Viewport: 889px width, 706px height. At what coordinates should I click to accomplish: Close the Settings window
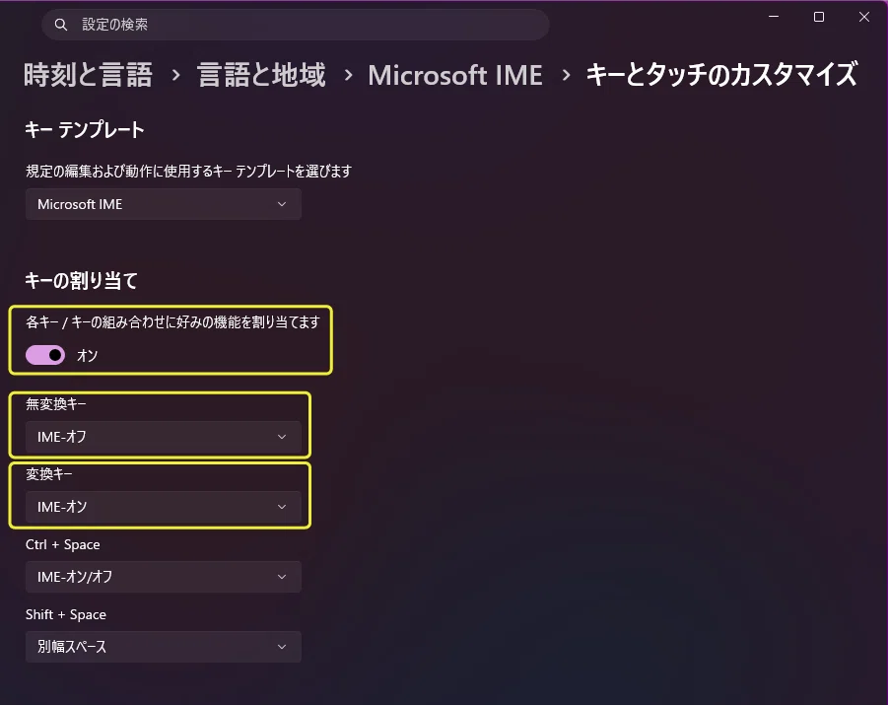[x=864, y=17]
